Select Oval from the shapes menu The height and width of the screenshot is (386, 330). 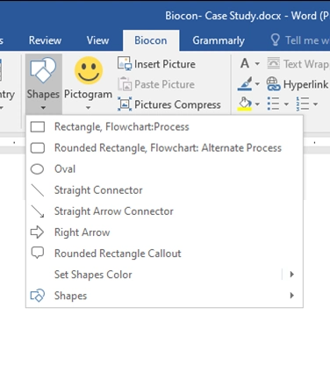(x=164, y=169)
